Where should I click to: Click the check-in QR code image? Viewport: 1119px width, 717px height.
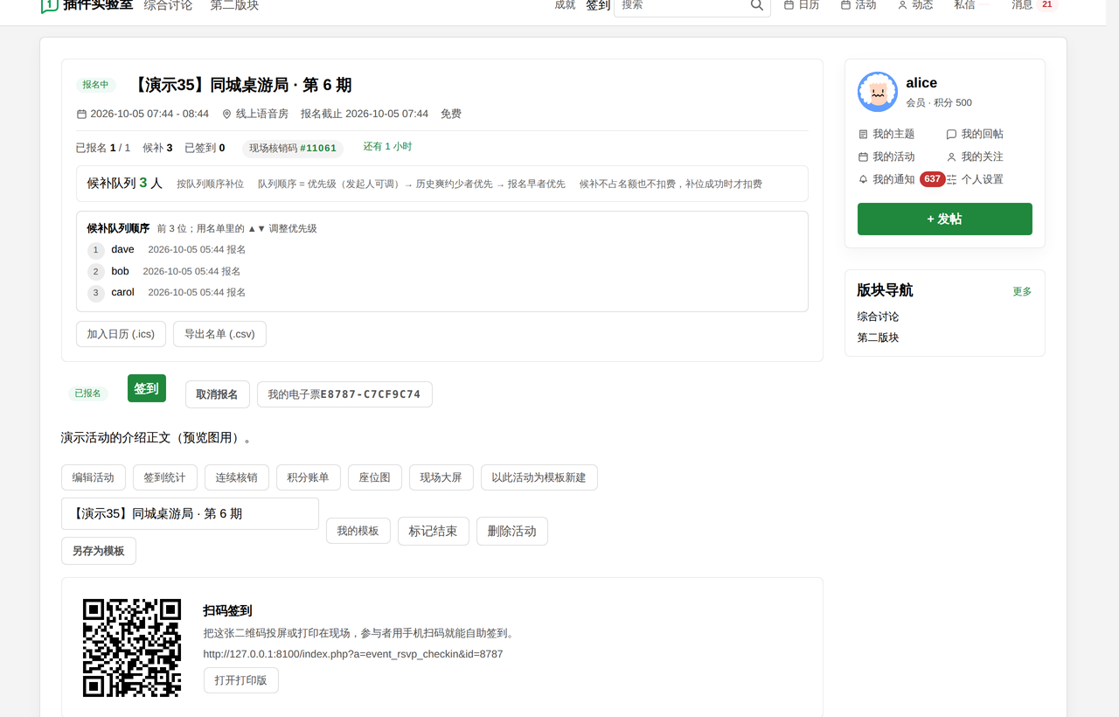pos(132,648)
